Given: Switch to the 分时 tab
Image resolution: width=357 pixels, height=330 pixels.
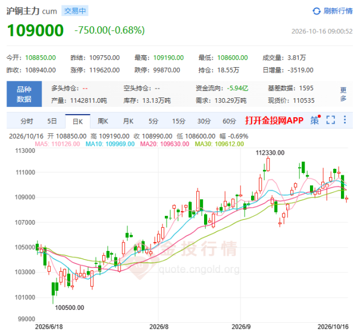Looking at the screenshot, I should [27, 121].
